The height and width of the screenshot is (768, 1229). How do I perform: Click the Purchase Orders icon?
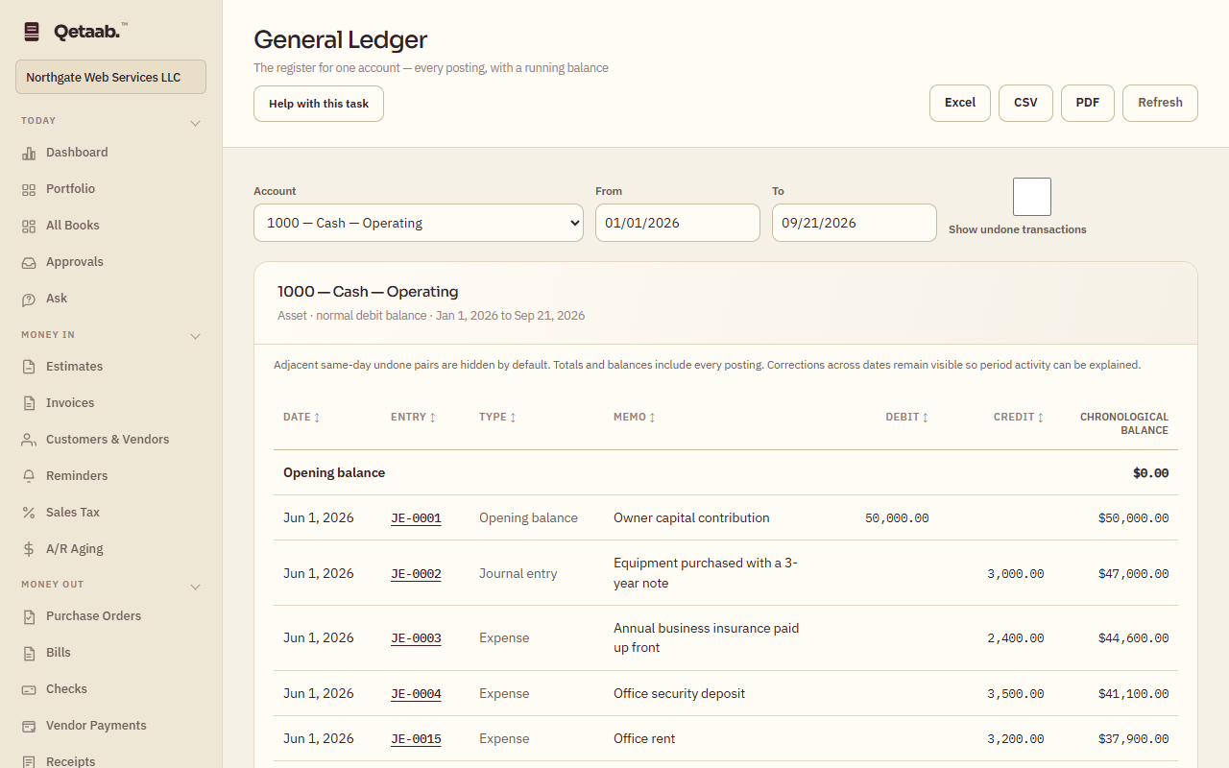pyautogui.click(x=29, y=616)
